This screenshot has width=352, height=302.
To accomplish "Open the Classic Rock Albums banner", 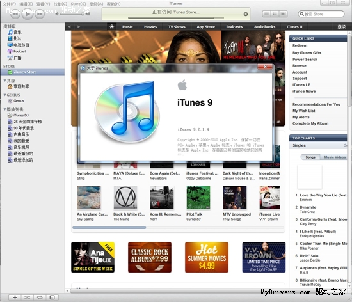I will (150, 257).
